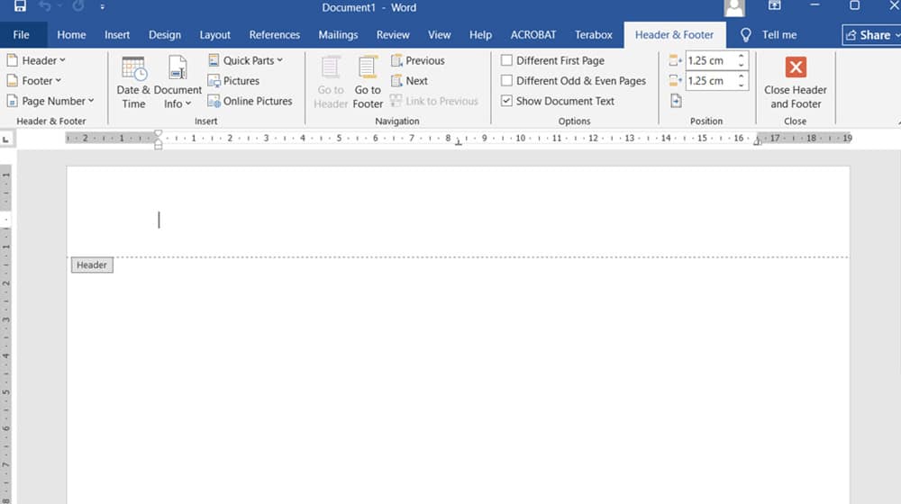The width and height of the screenshot is (901, 504).
Task: Click the Save icon in title bar
Action: point(20,7)
